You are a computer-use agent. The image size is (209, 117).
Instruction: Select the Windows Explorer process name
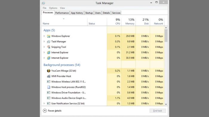(x=61, y=36)
